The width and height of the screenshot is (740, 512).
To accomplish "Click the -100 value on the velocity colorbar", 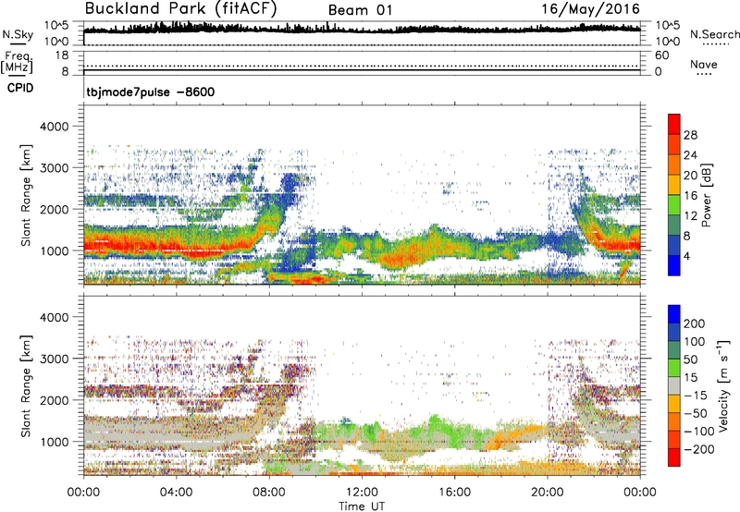I will 697,432.
